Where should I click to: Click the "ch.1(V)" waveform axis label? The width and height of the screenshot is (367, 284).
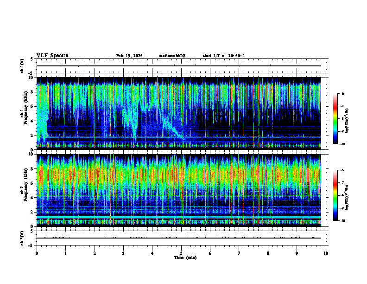(22, 66)
